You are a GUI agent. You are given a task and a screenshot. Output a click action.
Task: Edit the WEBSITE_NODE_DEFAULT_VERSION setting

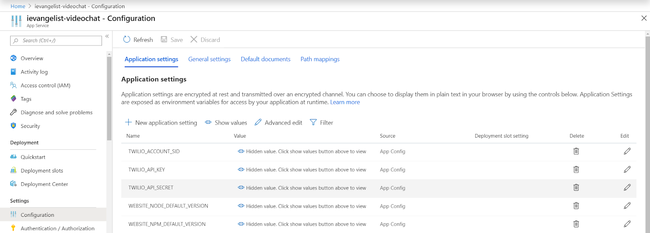[x=627, y=205]
